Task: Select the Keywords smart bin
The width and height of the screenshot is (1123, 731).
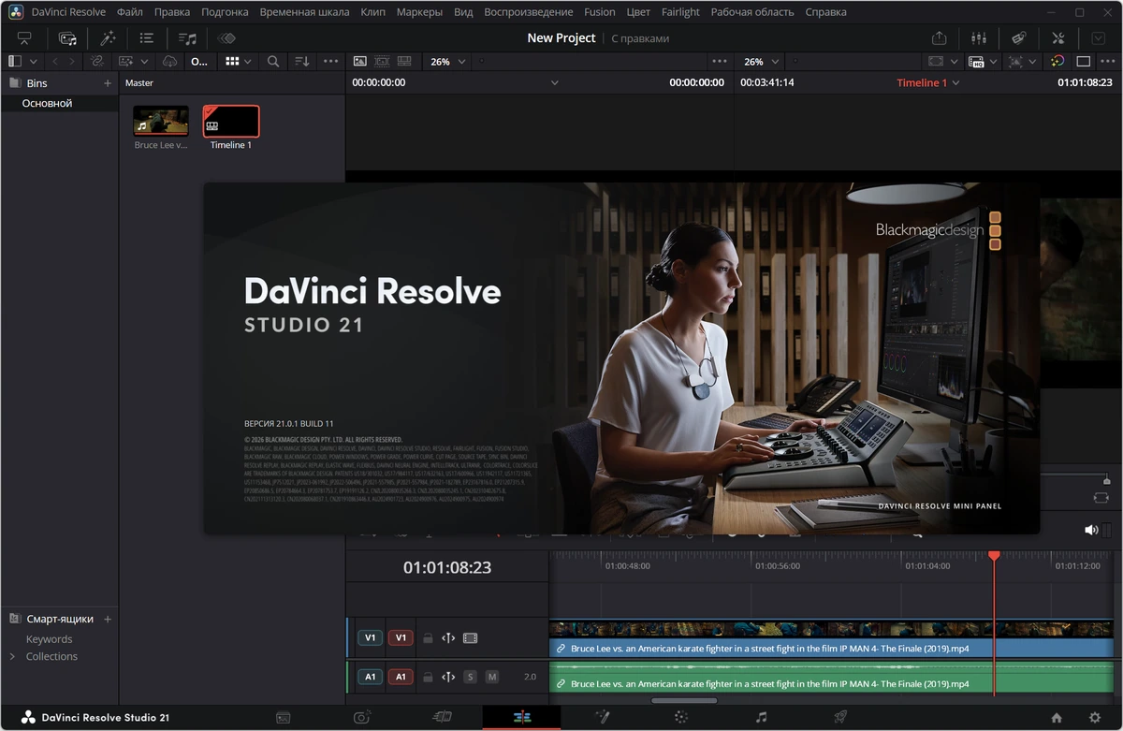Action: point(49,639)
